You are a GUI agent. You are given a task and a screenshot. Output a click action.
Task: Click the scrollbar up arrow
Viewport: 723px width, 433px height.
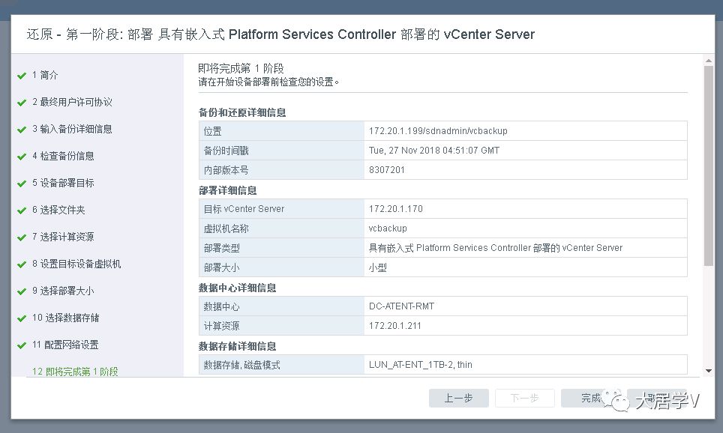709,59
